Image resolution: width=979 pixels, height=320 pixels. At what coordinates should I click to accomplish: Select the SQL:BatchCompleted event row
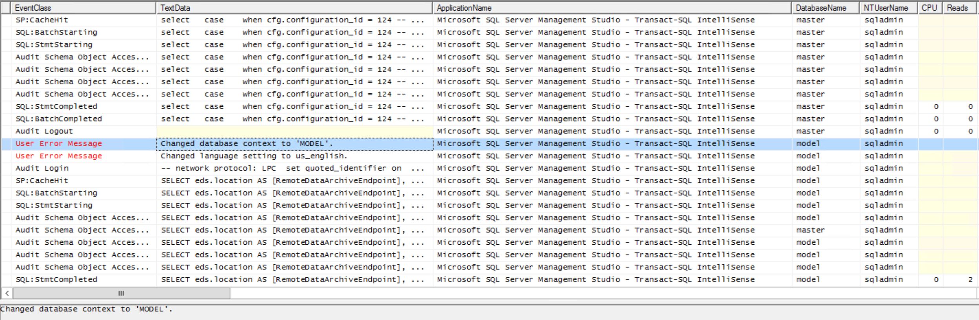point(489,119)
